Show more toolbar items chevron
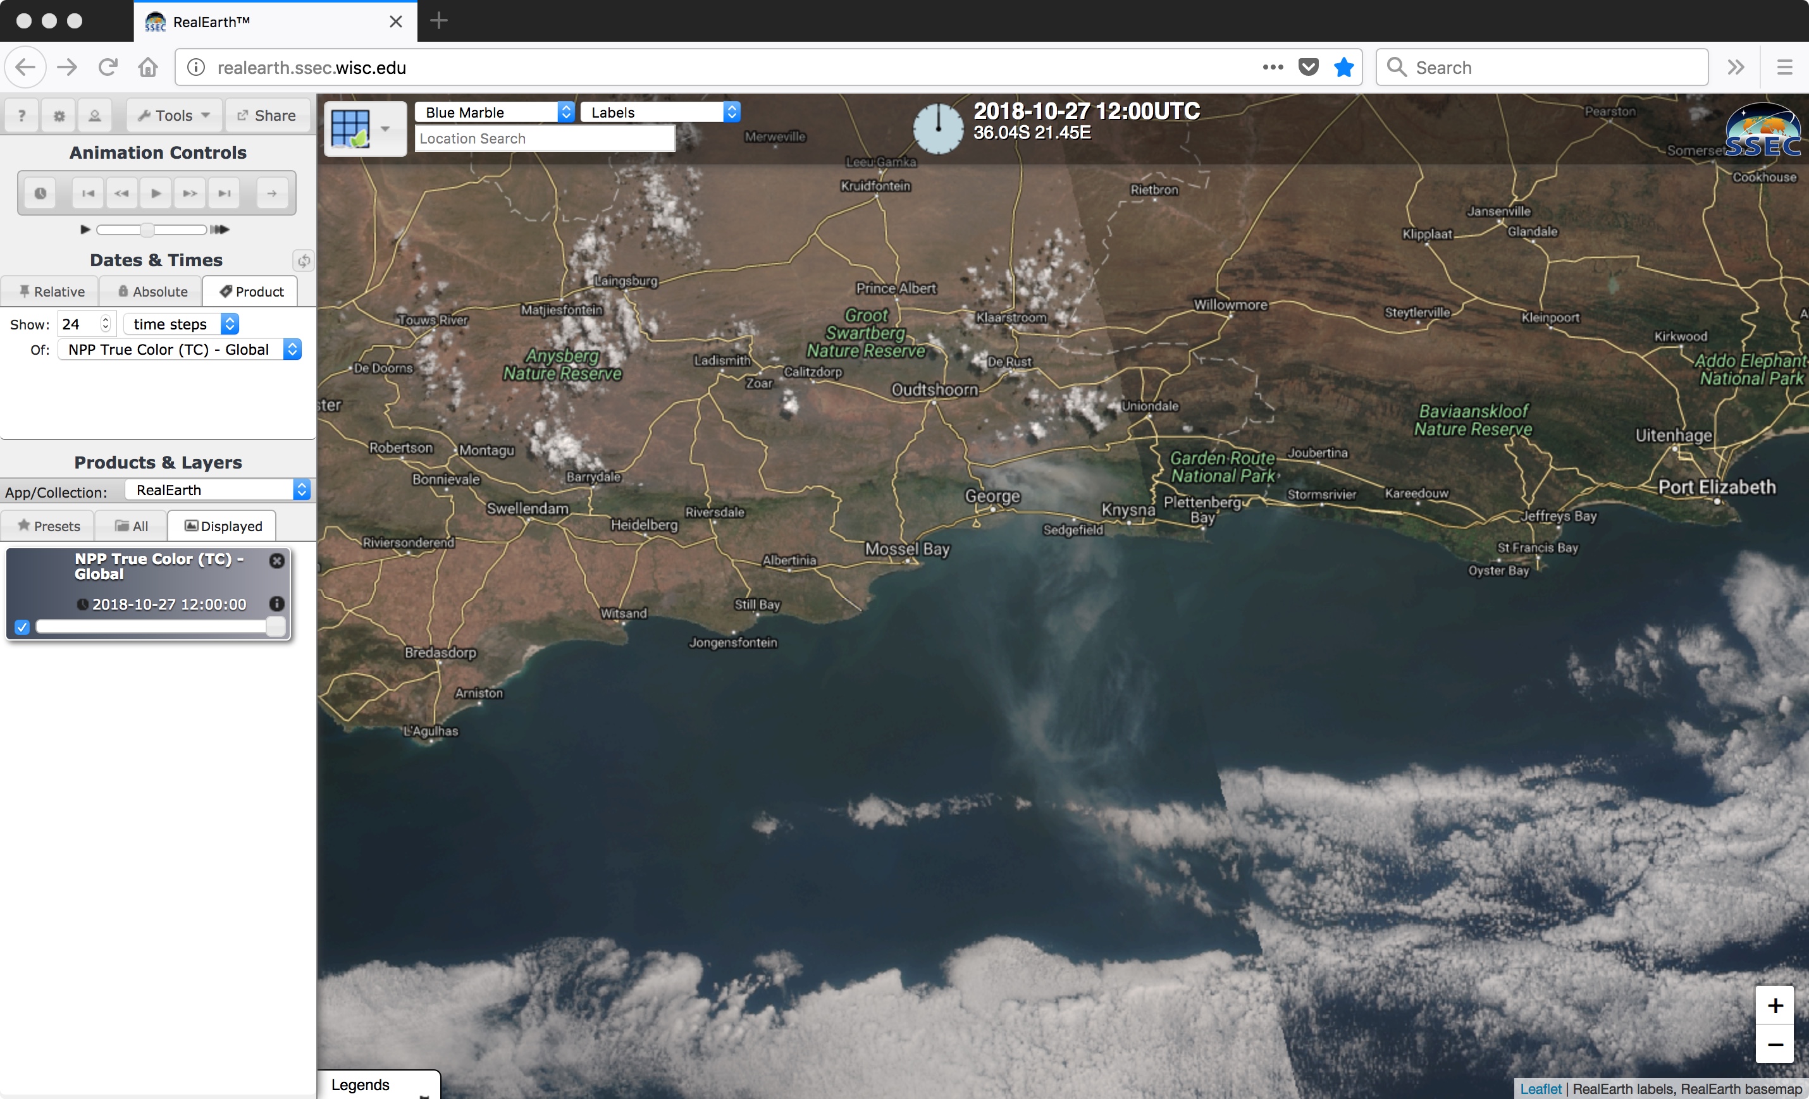 tap(1736, 68)
